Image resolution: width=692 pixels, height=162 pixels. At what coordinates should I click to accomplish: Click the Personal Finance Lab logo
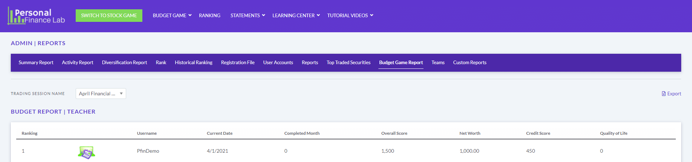point(36,16)
